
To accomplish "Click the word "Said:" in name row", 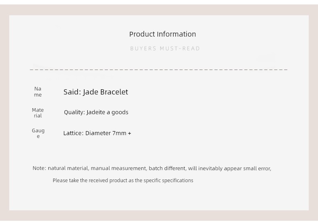I will [72, 92].
